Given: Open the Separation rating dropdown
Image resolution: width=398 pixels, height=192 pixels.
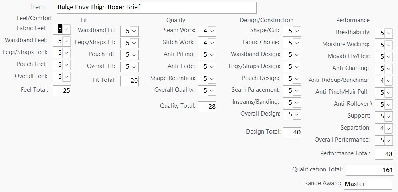Looking at the screenshot, I should (x=388, y=128).
